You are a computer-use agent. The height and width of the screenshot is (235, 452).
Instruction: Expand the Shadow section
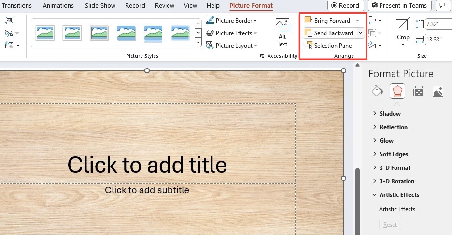click(386, 113)
